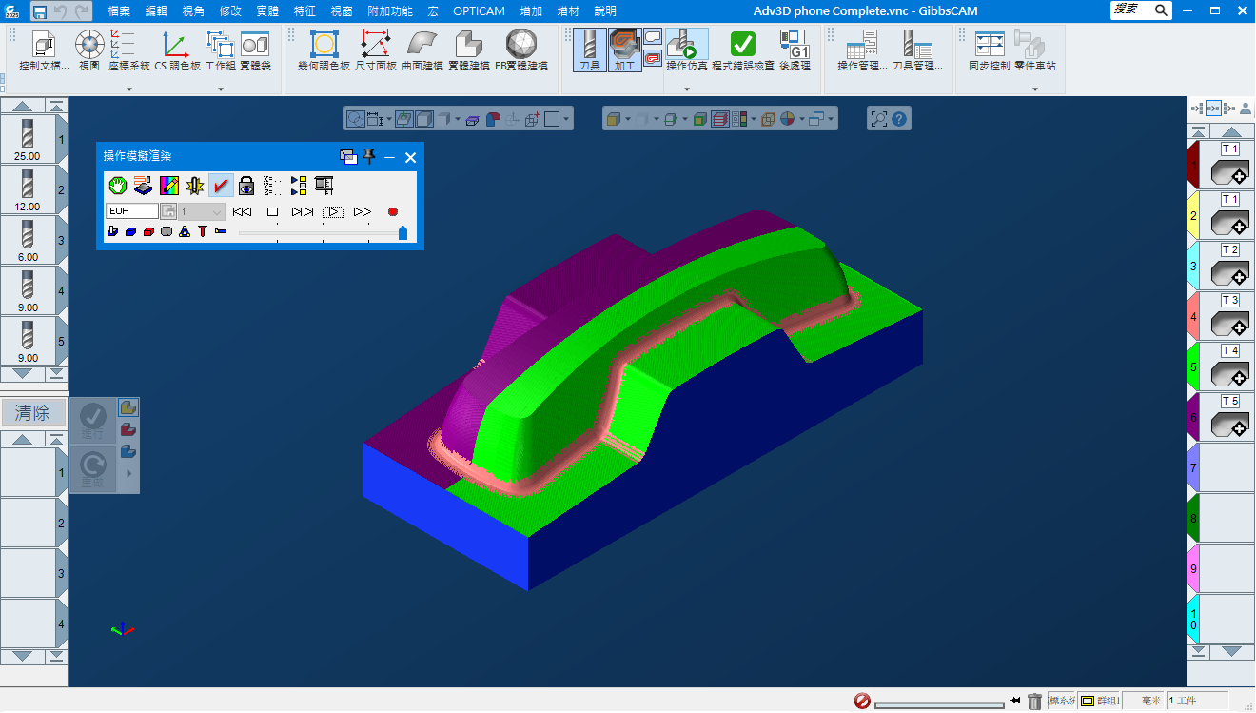Open the OPTICAM menu
The image size is (1256, 713).
(x=479, y=11)
